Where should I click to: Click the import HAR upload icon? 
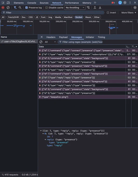pos(95,8)
